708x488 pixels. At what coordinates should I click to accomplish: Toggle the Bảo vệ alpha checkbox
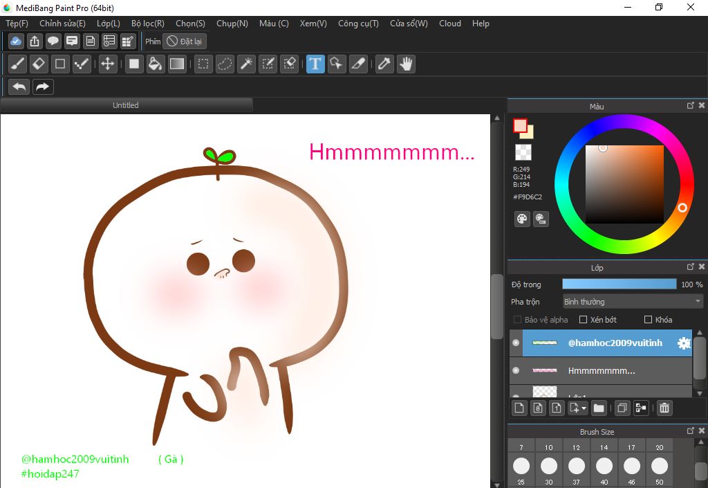tap(517, 320)
